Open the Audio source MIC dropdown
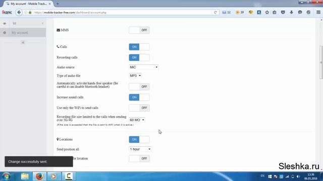The width and height of the screenshot is (323, 181). pyautogui.click(x=143, y=67)
